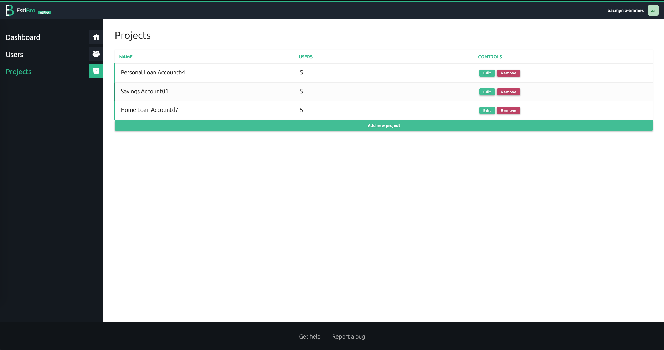Open the Dashboard home icon
This screenshot has height=350, width=664.
click(96, 37)
